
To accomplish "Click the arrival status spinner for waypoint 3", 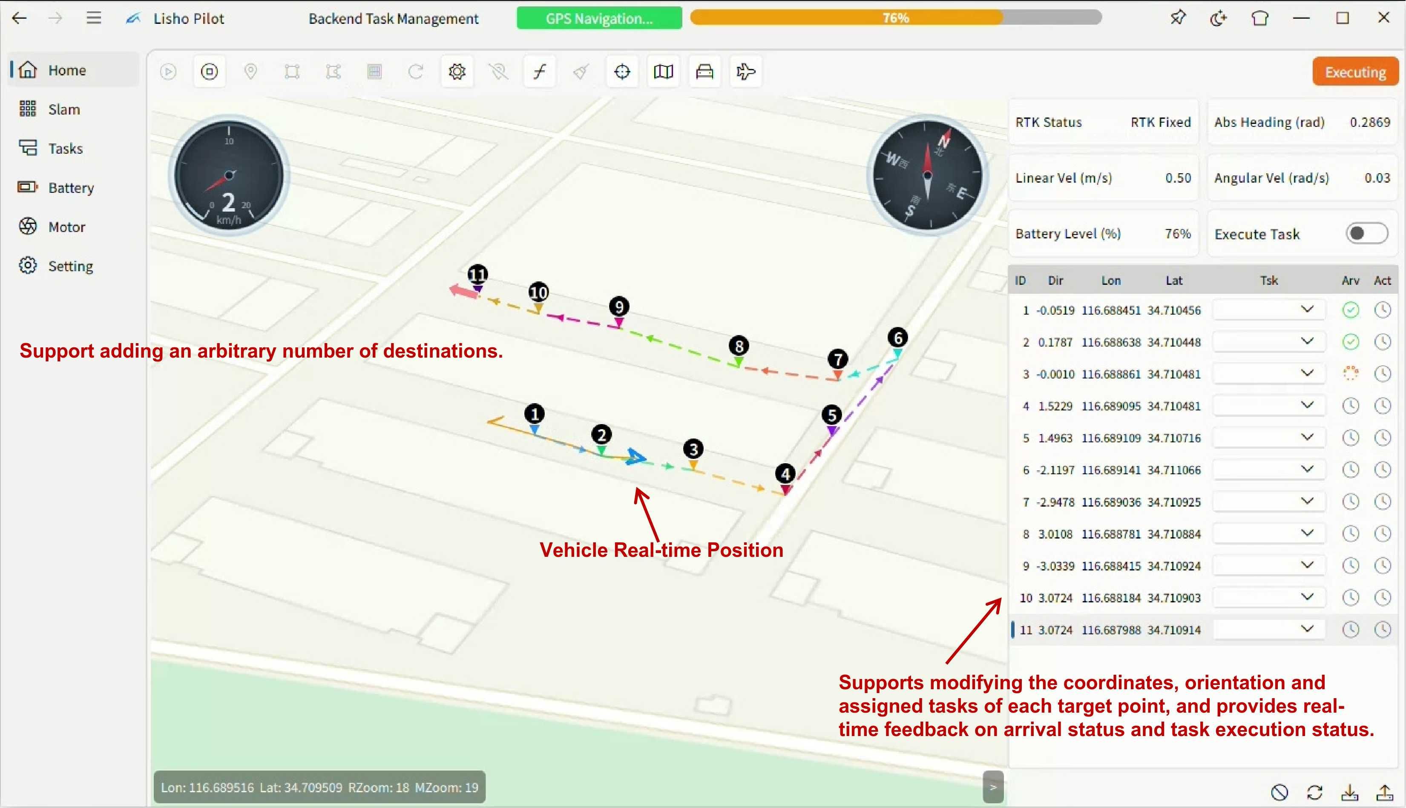I will click(x=1351, y=373).
